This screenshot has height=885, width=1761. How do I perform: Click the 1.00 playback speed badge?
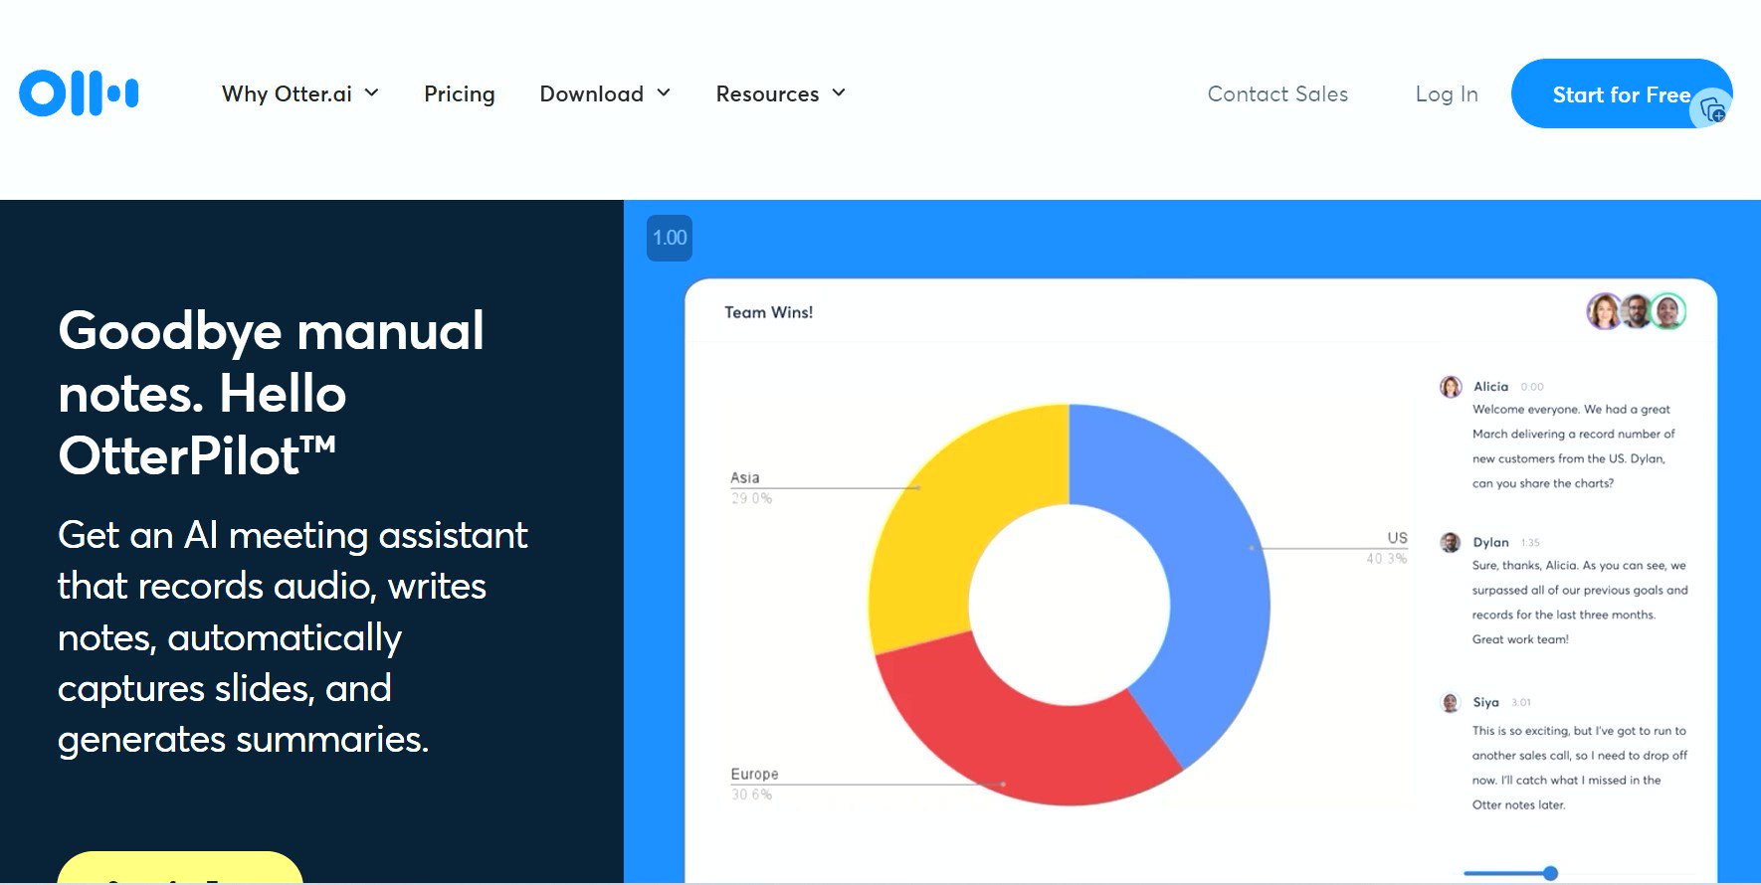(670, 238)
